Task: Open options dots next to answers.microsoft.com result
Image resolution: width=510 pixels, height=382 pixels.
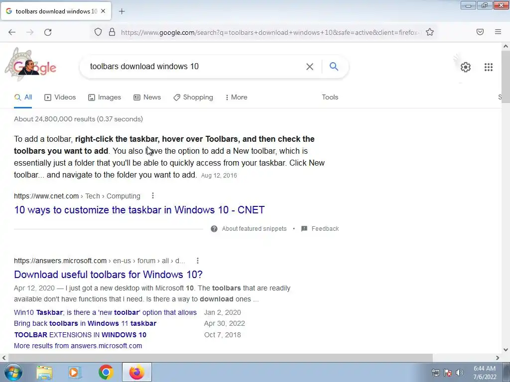Action: coord(197,261)
